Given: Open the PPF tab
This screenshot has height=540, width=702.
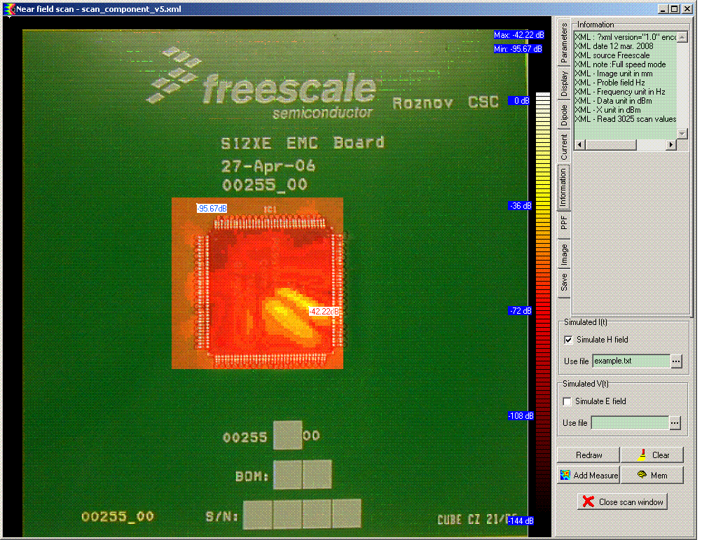Looking at the screenshot, I should coord(564,222).
